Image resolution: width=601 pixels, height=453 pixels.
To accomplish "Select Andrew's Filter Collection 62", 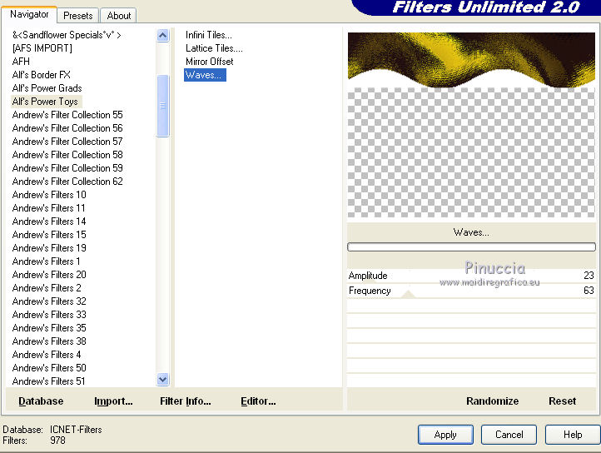I will pos(67,182).
